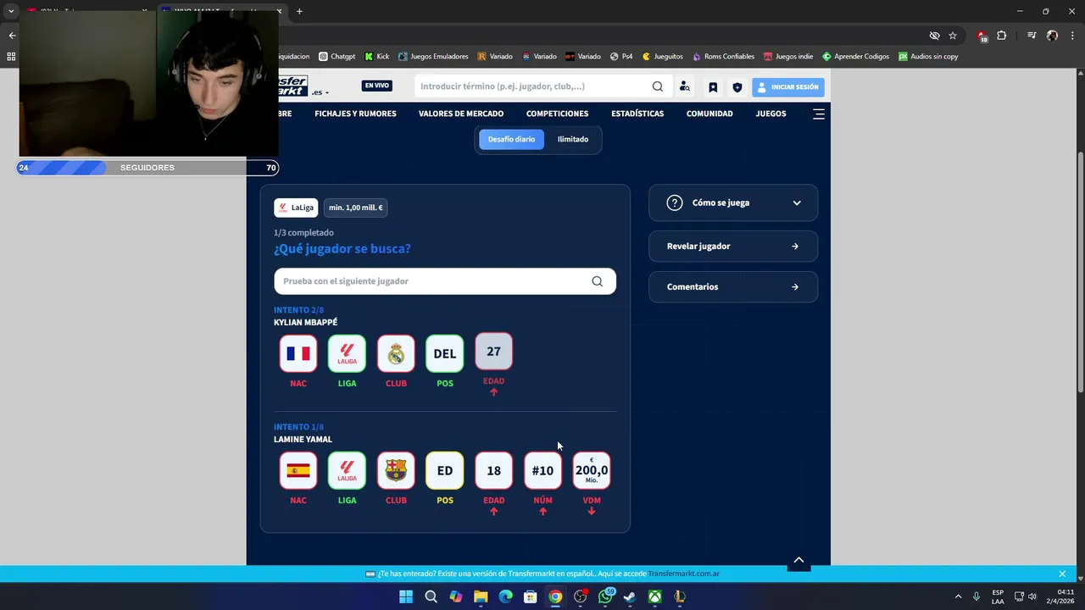
Task: Click the shield icon in the header
Action: click(x=737, y=86)
